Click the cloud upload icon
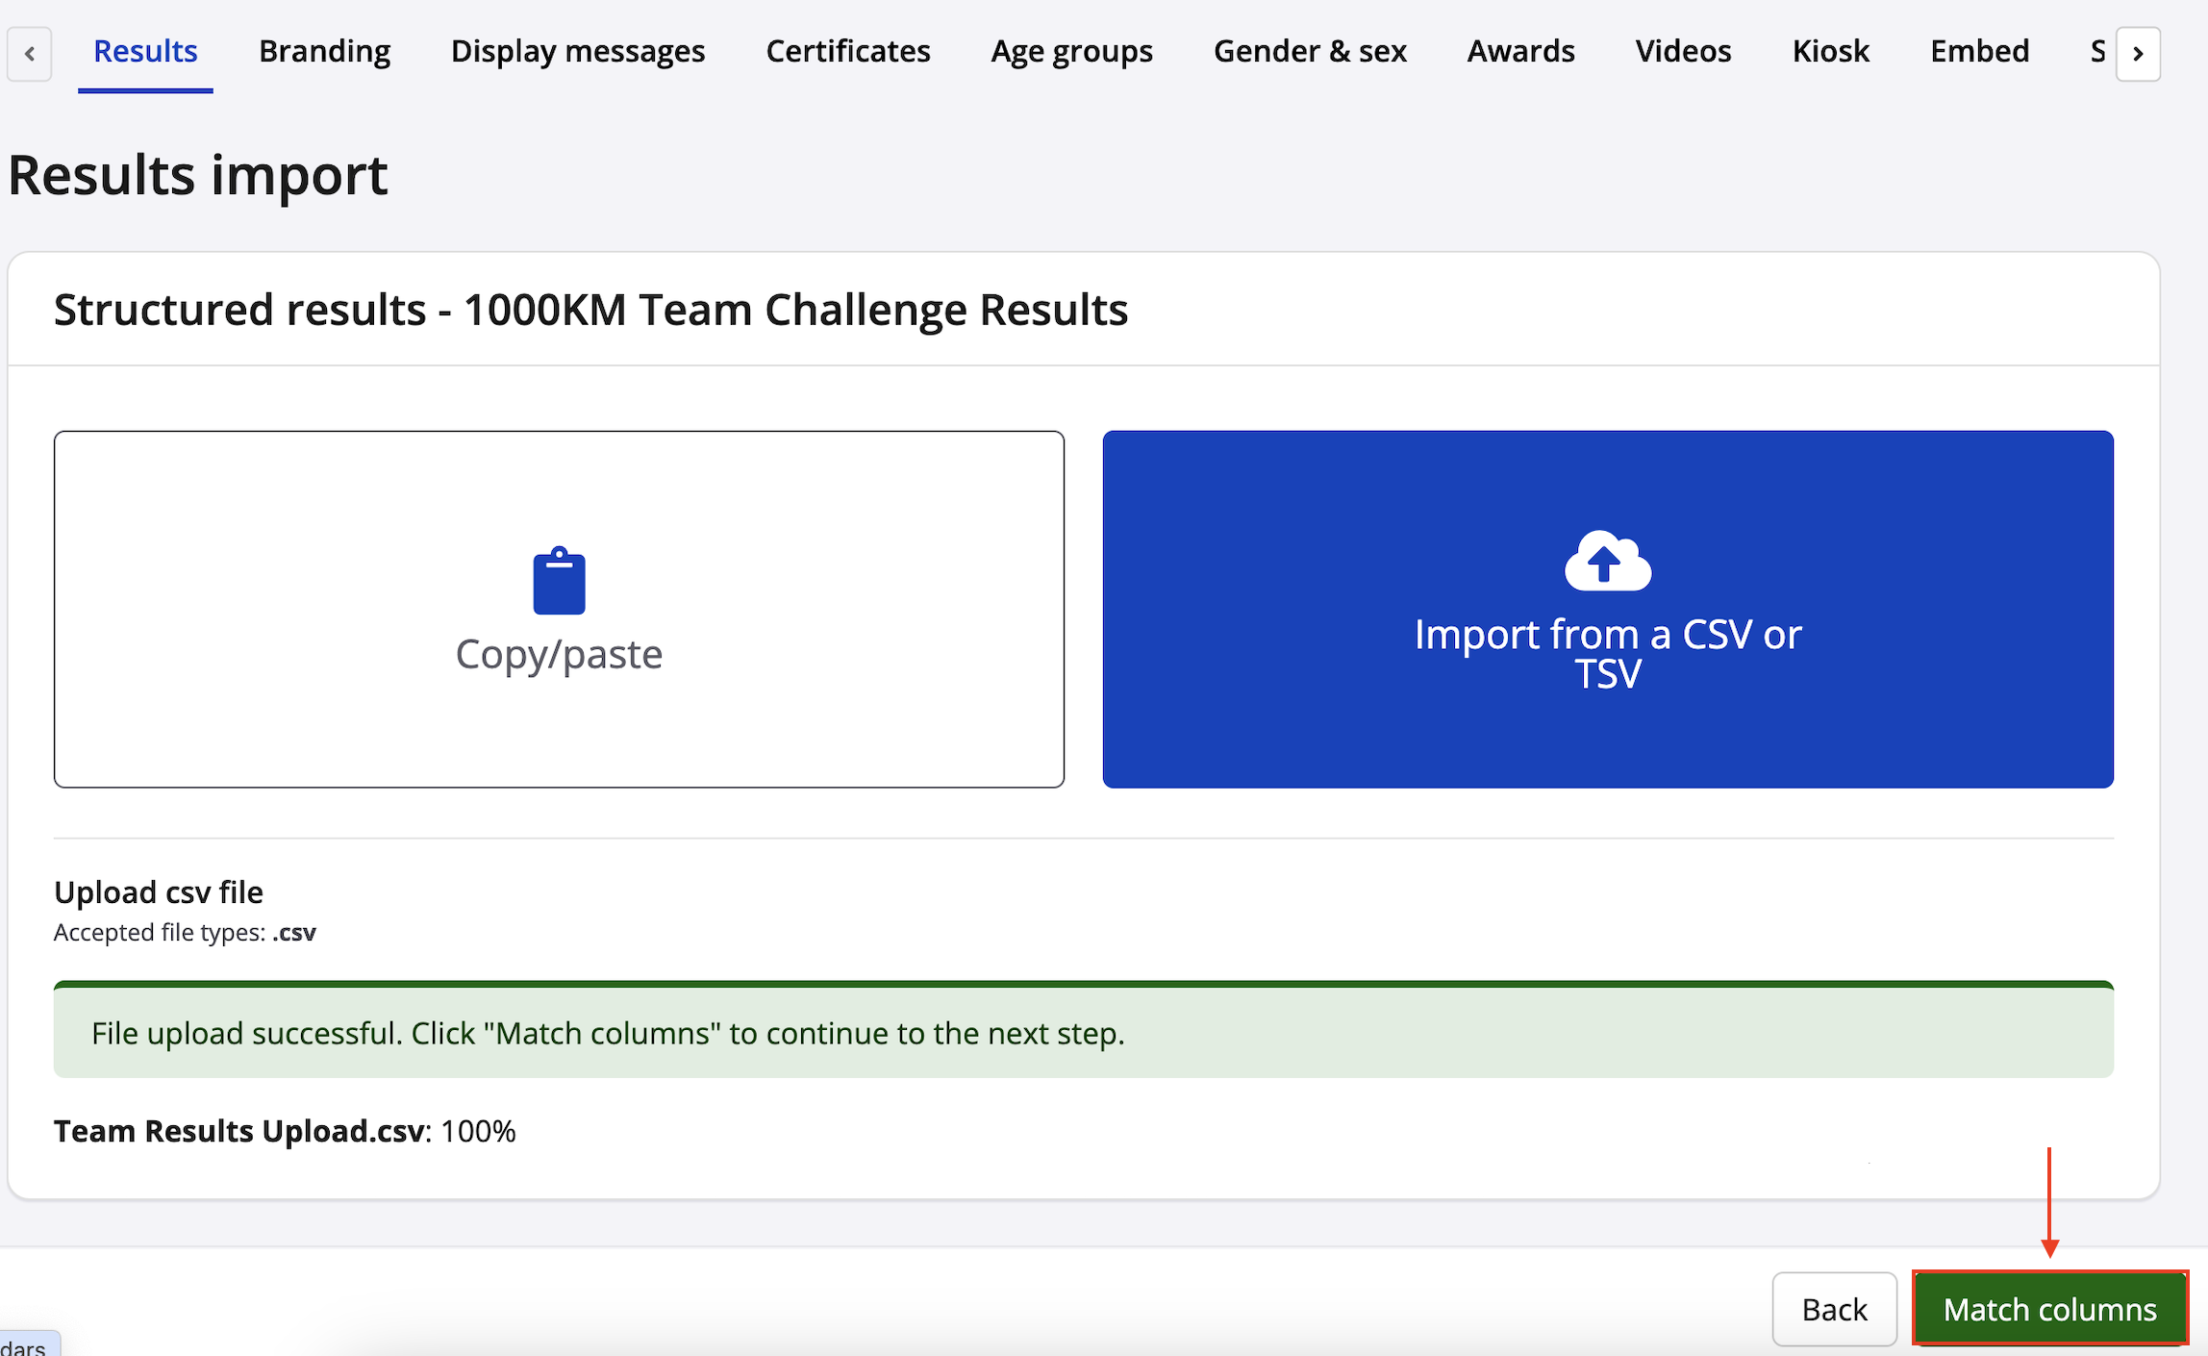 (x=1607, y=561)
